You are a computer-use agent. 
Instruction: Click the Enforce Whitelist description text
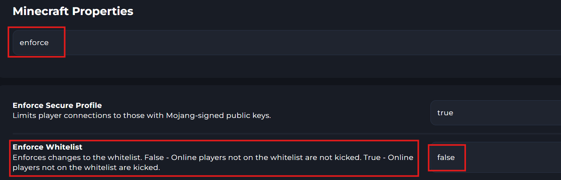pyautogui.click(x=212, y=163)
